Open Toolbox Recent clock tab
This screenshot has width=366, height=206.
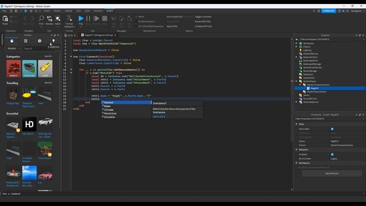click(x=39, y=41)
